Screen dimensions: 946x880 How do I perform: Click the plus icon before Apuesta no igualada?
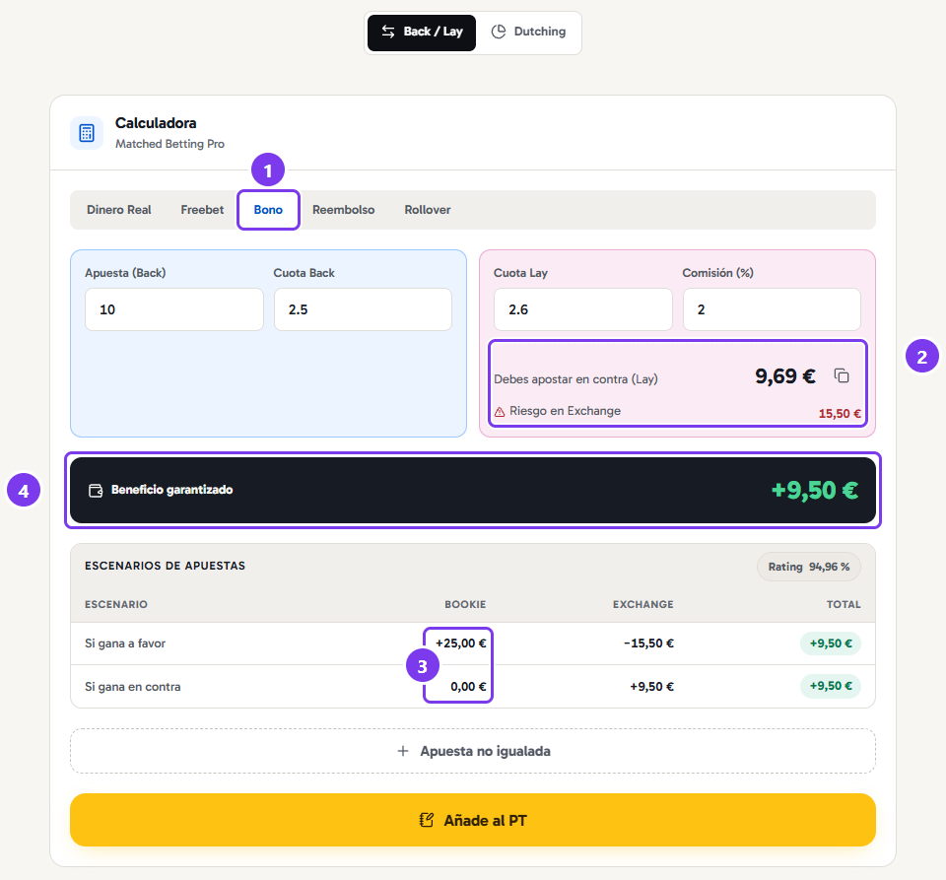click(403, 751)
